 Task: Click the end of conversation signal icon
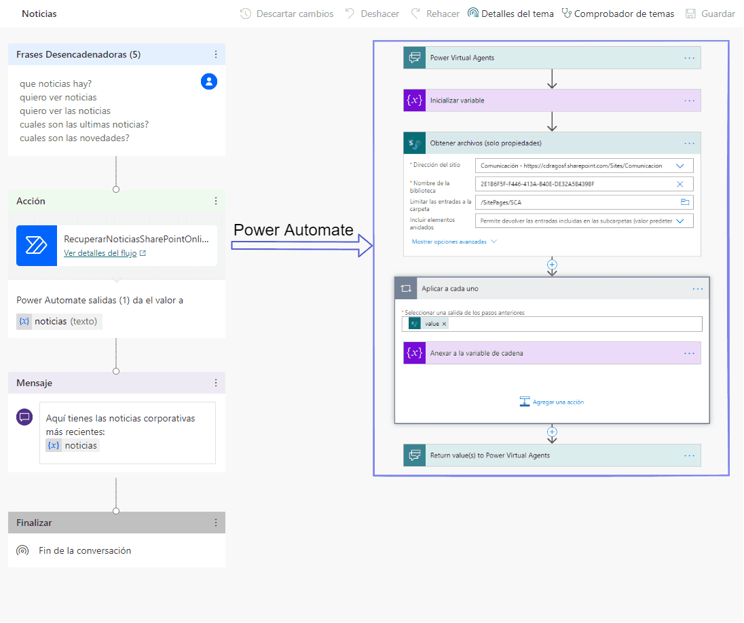(22, 550)
